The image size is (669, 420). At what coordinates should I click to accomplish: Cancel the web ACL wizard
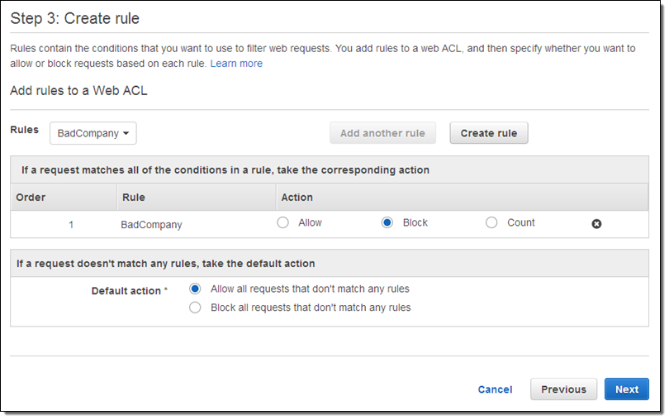[495, 389]
